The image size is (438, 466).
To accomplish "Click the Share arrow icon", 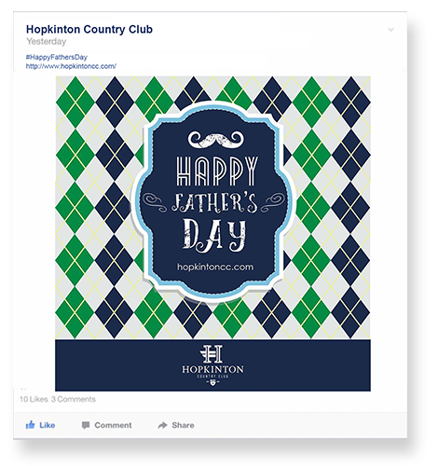I will pos(163,425).
